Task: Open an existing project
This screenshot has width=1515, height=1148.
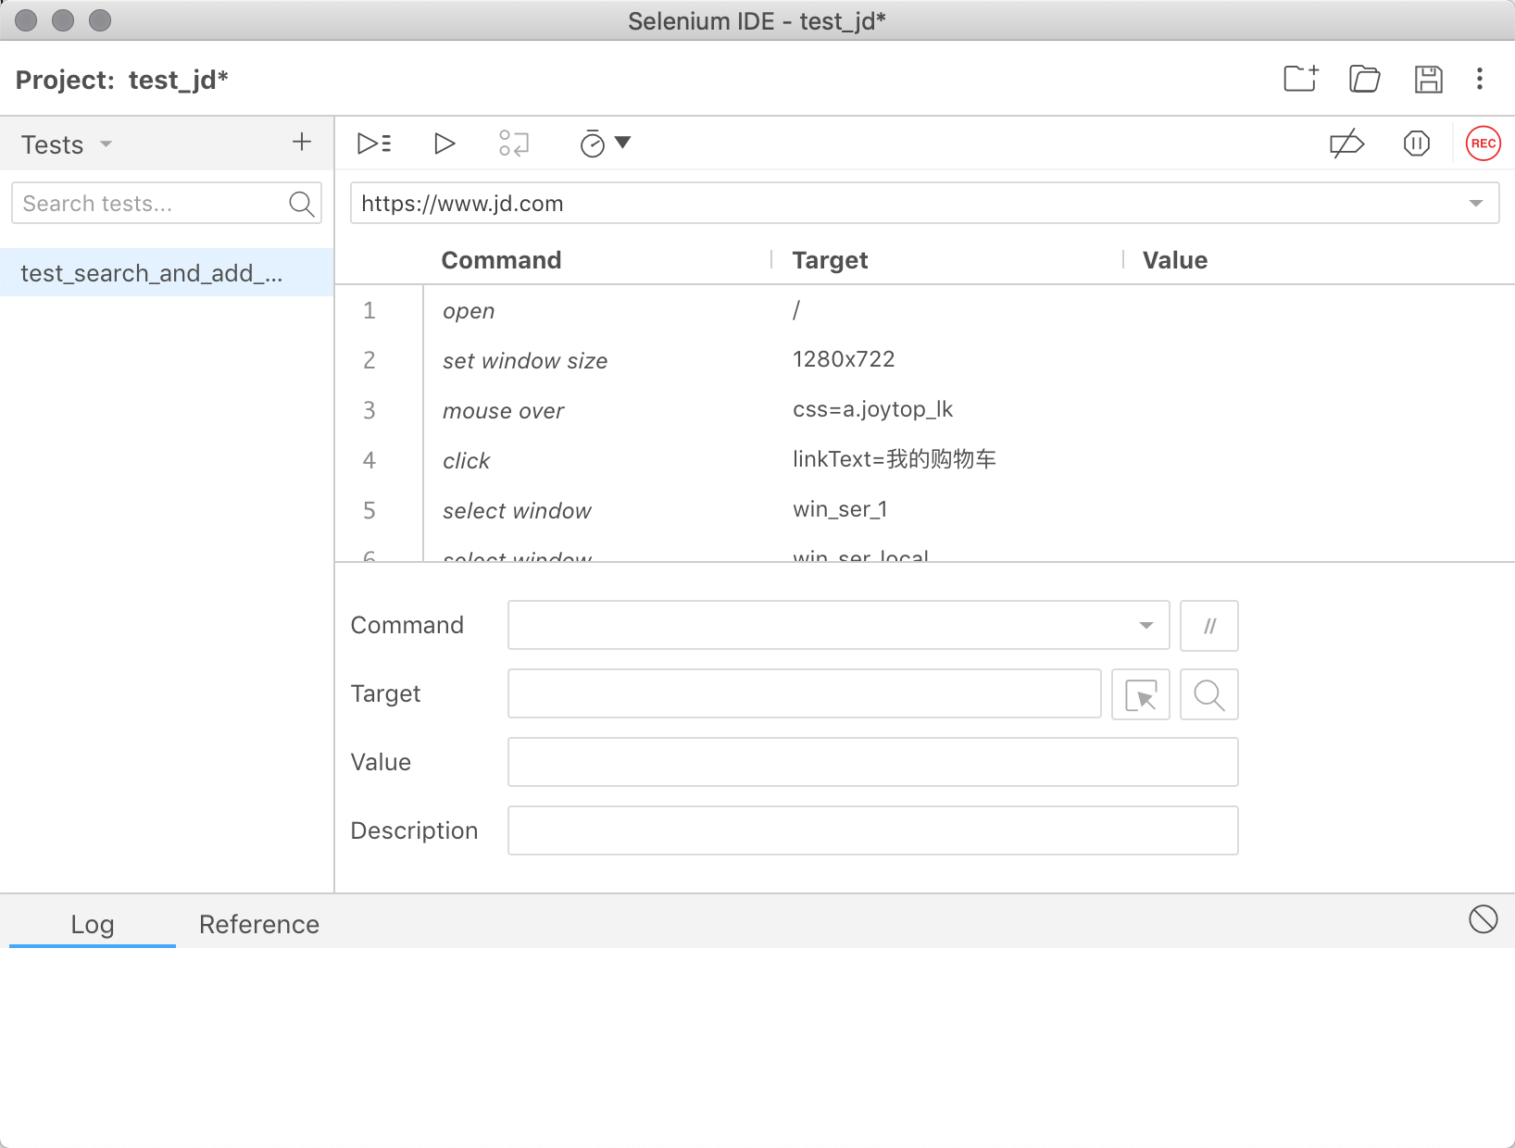Action: tap(1364, 80)
